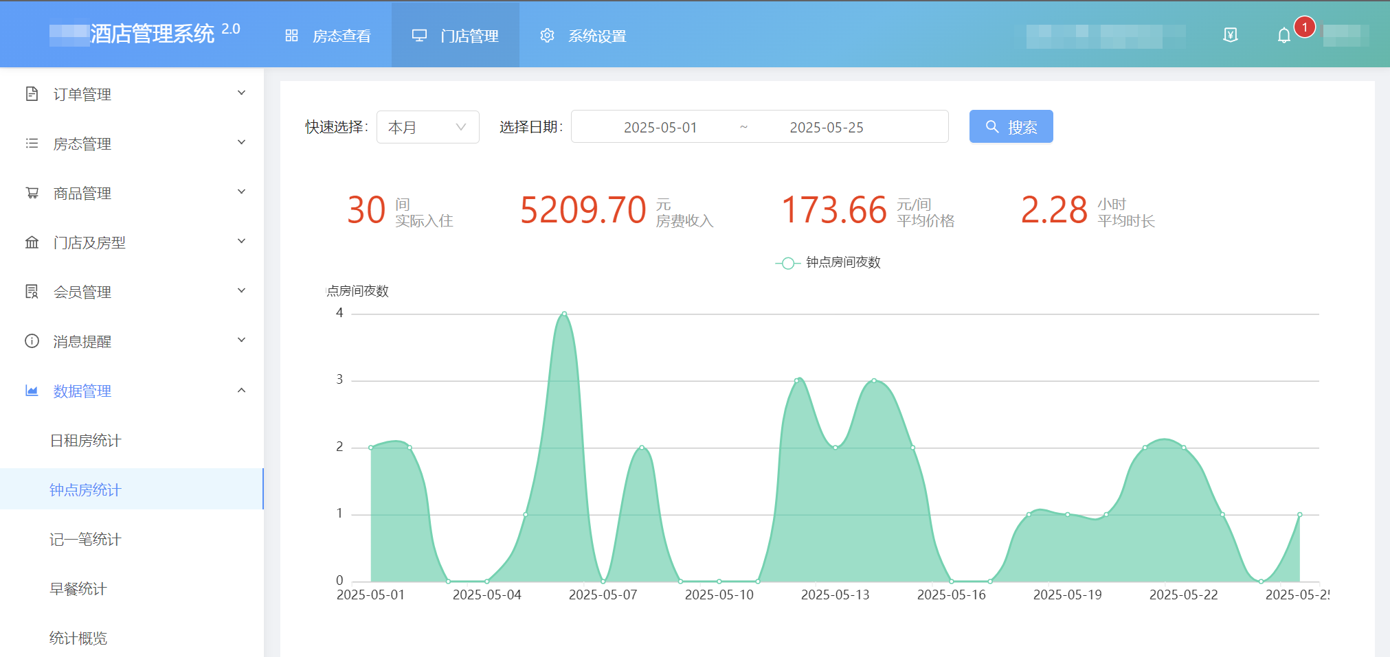The height and width of the screenshot is (657, 1390).
Task: Click the 2025-05-13 x-axis label
Action: pos(835,595)
